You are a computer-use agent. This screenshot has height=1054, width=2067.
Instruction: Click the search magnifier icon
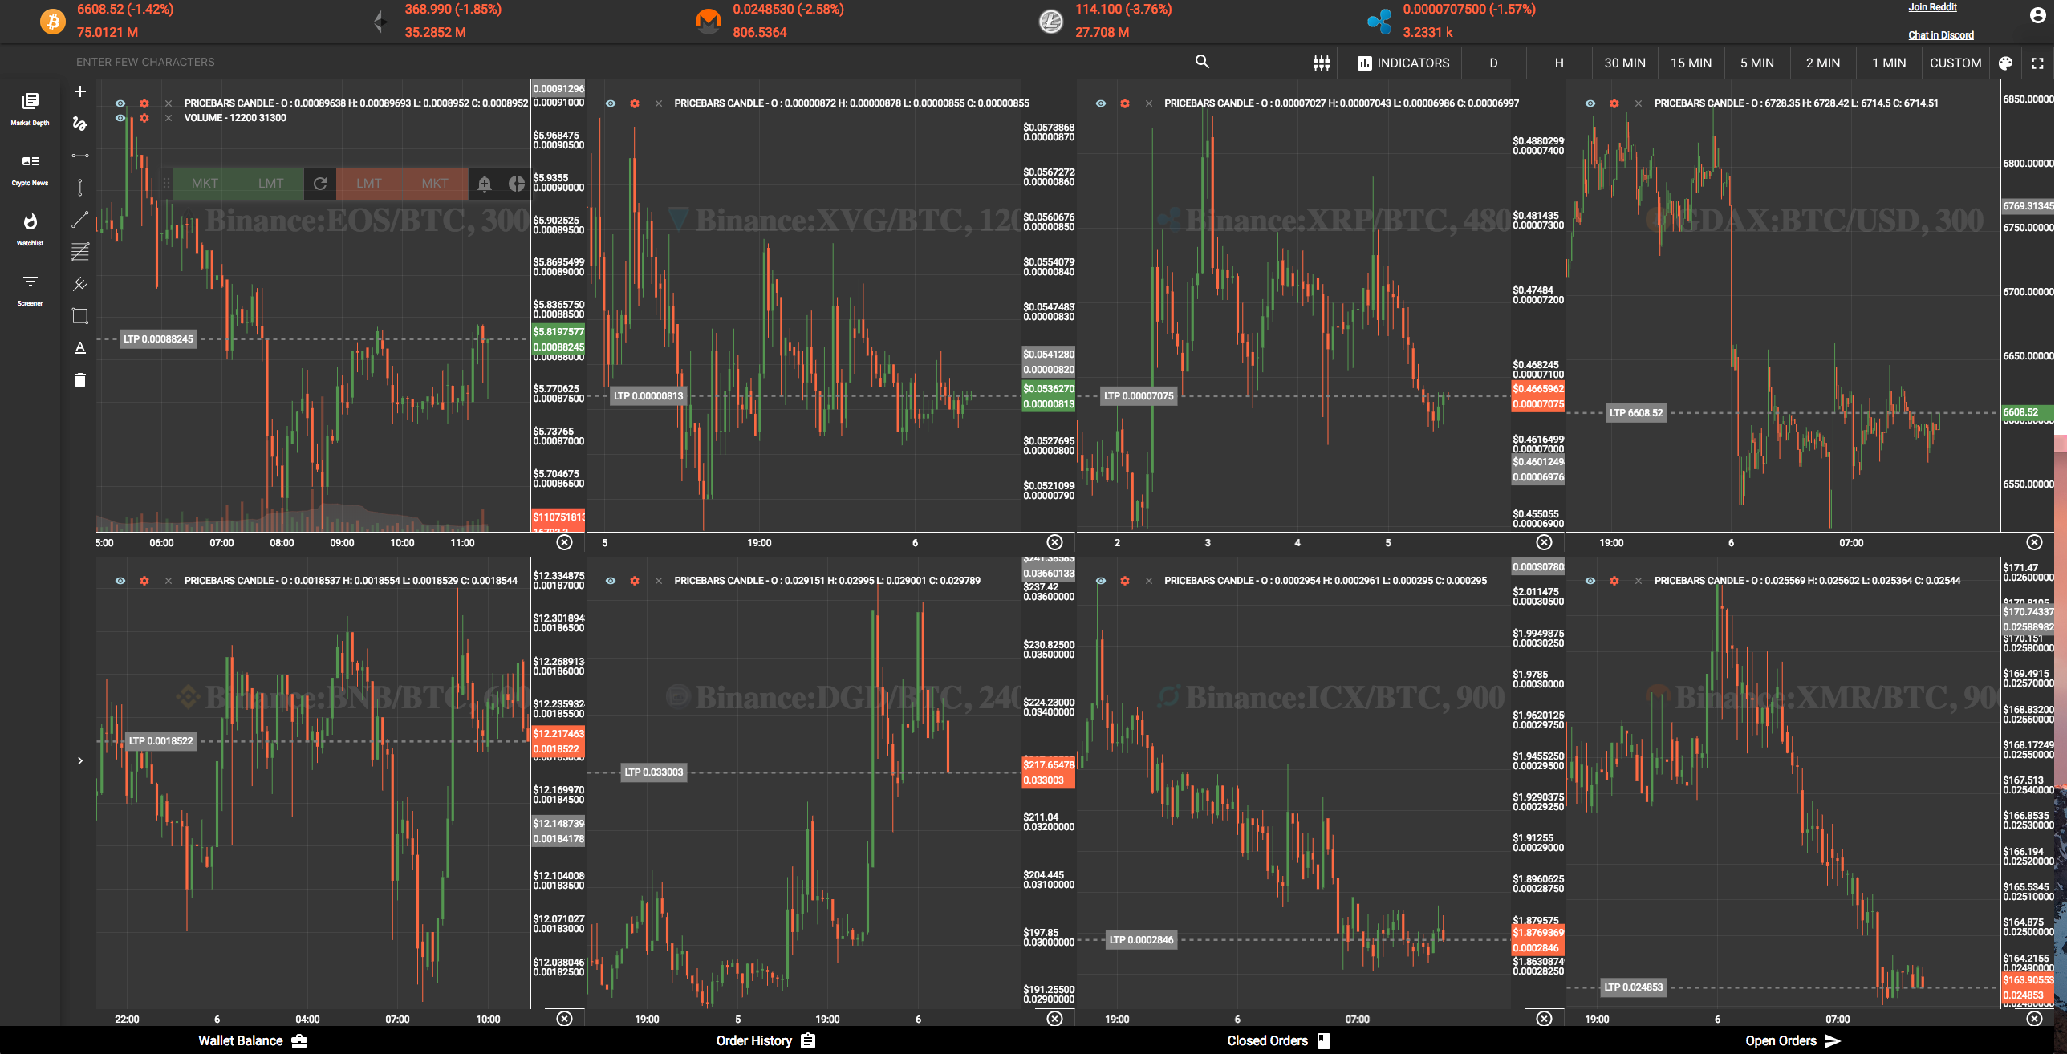click(1202, 62)
